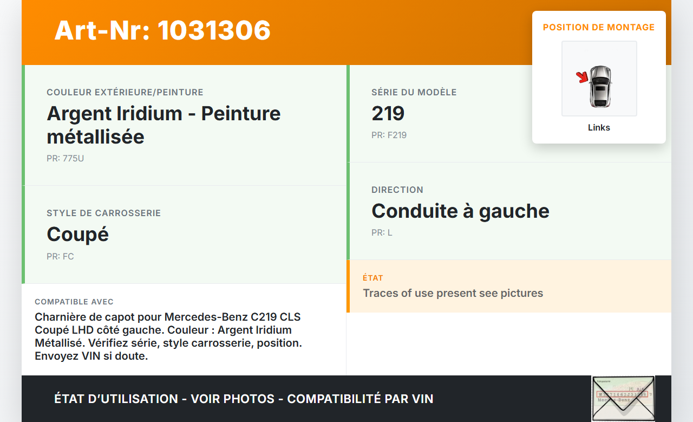This screenshot has height=422, width=693.
Task: Click the car mounting position diagram
Action: (599, 79)
